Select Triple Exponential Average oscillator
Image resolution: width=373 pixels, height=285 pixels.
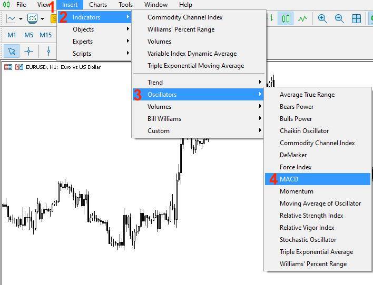[x=318, y=252]
